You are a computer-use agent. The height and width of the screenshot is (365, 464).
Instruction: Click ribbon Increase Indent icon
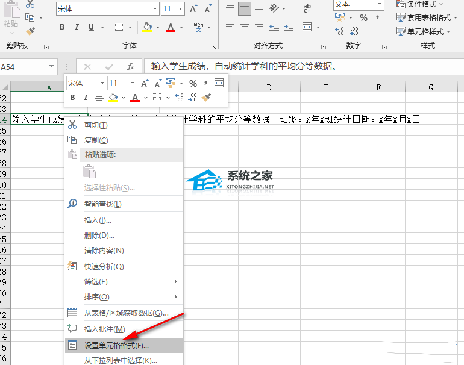point(289,27)
